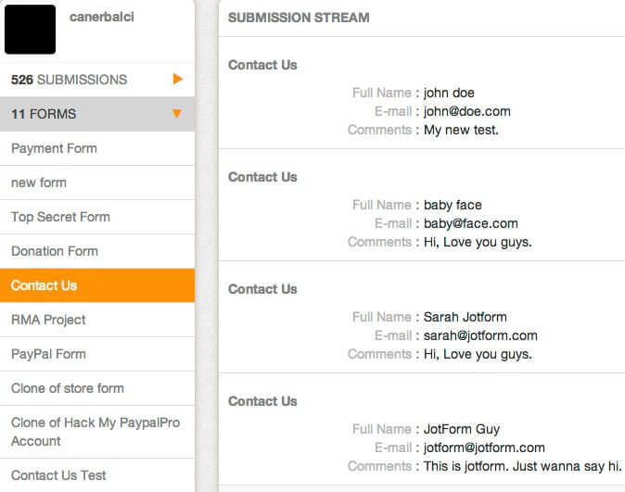Screen dimensions: 625x492
Task: Open the 526 Submissions section
Action: coord(70,80)
